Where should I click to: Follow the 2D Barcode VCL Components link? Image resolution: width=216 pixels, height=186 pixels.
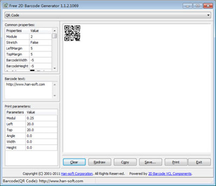[170, 174]
